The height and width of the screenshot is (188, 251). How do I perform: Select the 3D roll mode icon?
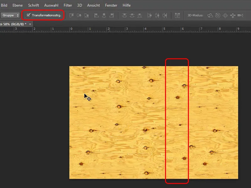(x=218, y=15)
